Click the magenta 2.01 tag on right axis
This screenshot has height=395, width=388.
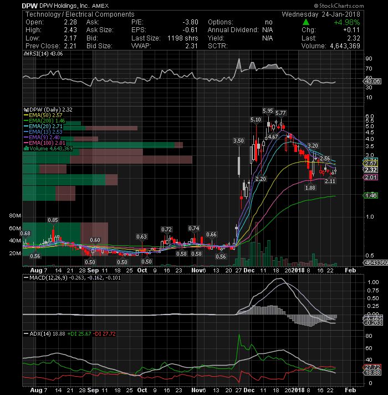click(370, 178)
